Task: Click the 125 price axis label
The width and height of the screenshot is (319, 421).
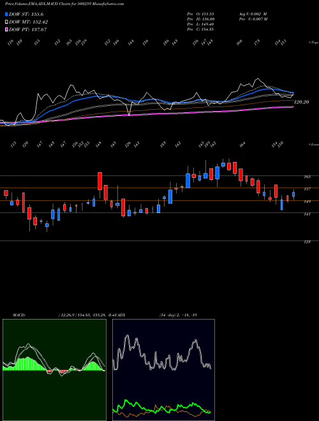Action: pyautogui.click(x=308, y=242)
